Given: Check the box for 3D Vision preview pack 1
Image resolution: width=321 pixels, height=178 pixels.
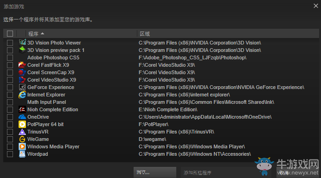Looking at the screenshot, I should pyautogui.click(x=10, y=50).
